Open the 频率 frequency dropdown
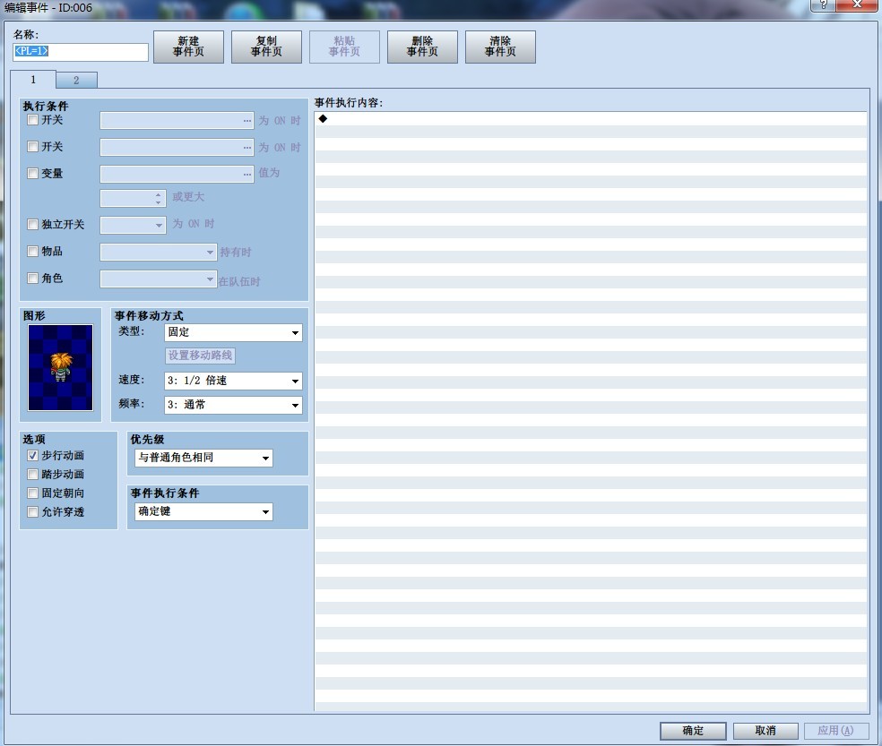This screenshot has width=882, height=746. 233,405
